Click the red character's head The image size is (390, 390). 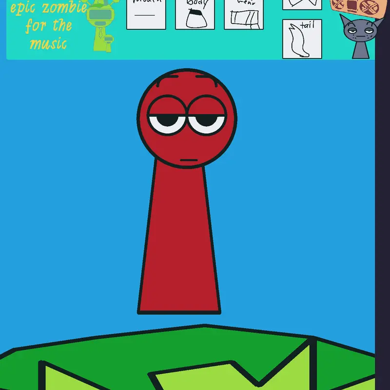point(187,118)
